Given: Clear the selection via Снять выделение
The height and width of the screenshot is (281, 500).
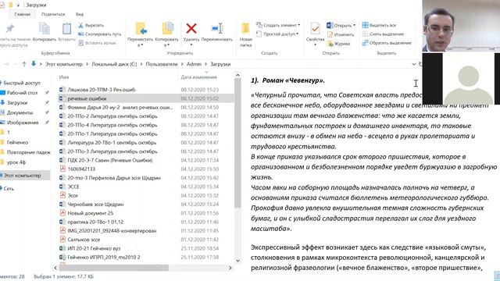Looking at the screenshot, I should (383, 34).
